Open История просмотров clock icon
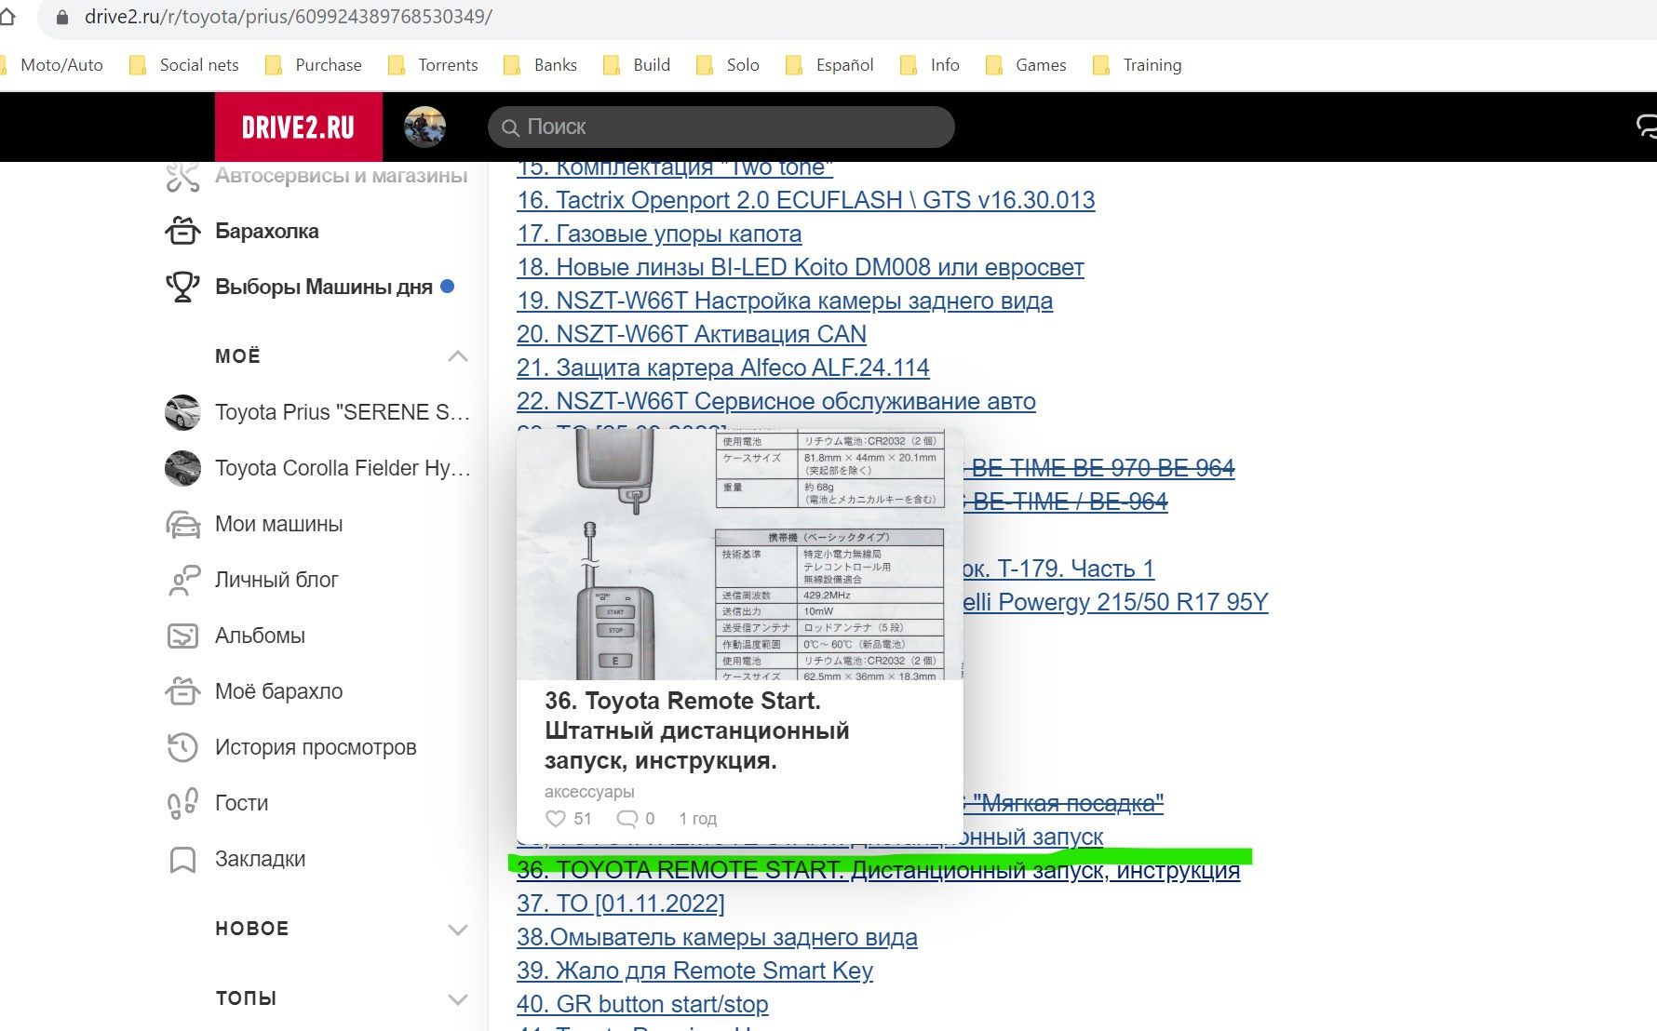The height and width of the screenshot is (1031, 1657). click(x=182, y=748)
